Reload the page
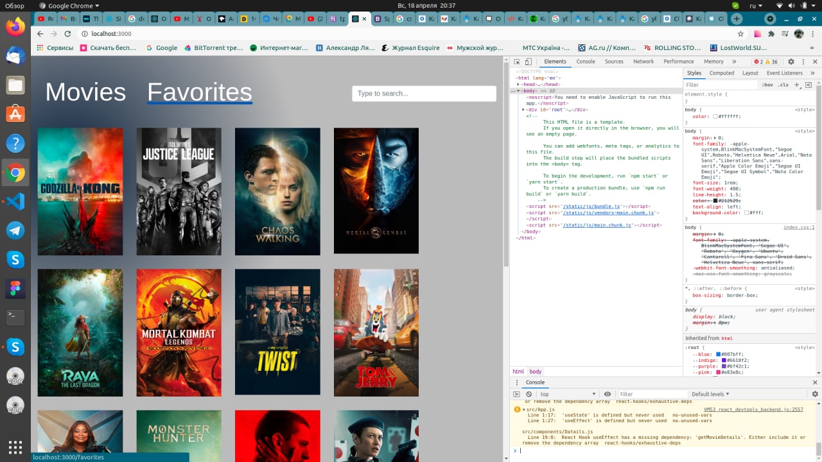The width and height of the screenshot is (822, 462). 67,33
